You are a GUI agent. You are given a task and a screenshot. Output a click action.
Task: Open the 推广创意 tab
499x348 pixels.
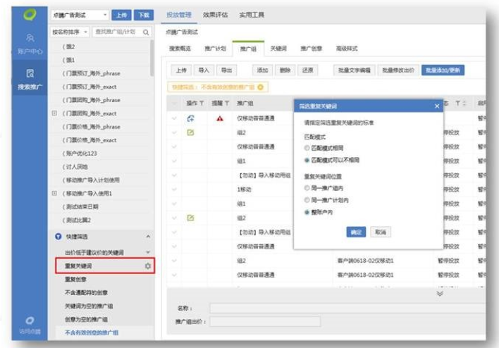tap(312, 49)
